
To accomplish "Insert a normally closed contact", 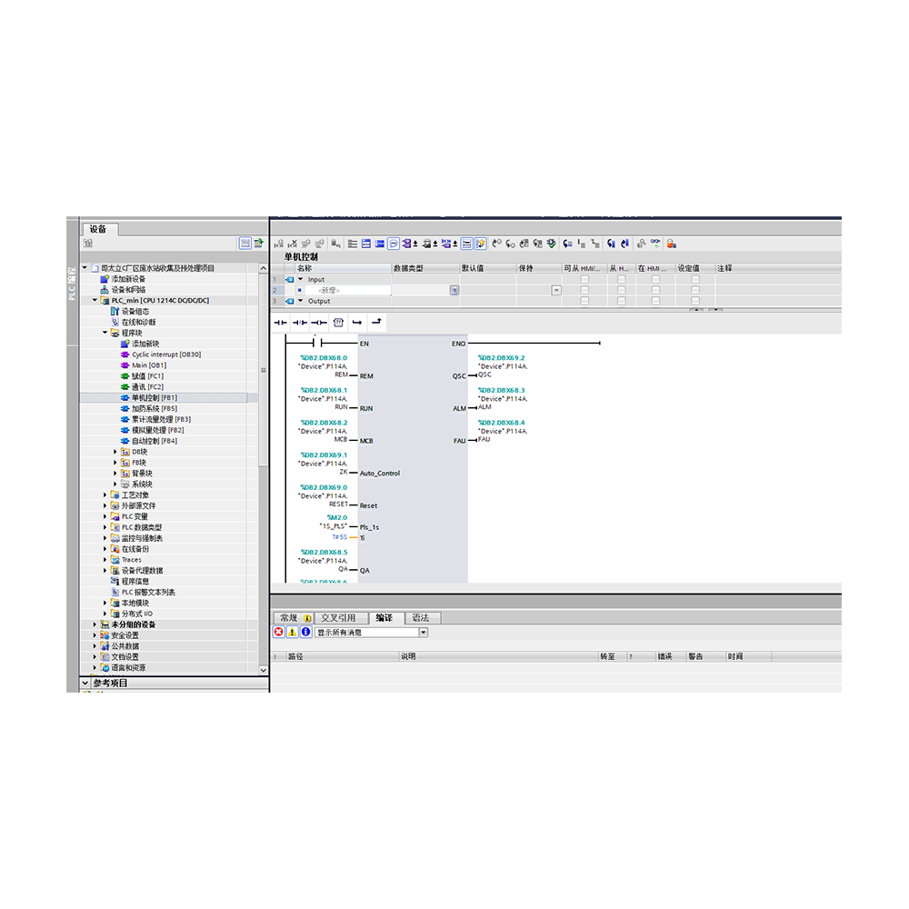I will click(x=300, y=323).
